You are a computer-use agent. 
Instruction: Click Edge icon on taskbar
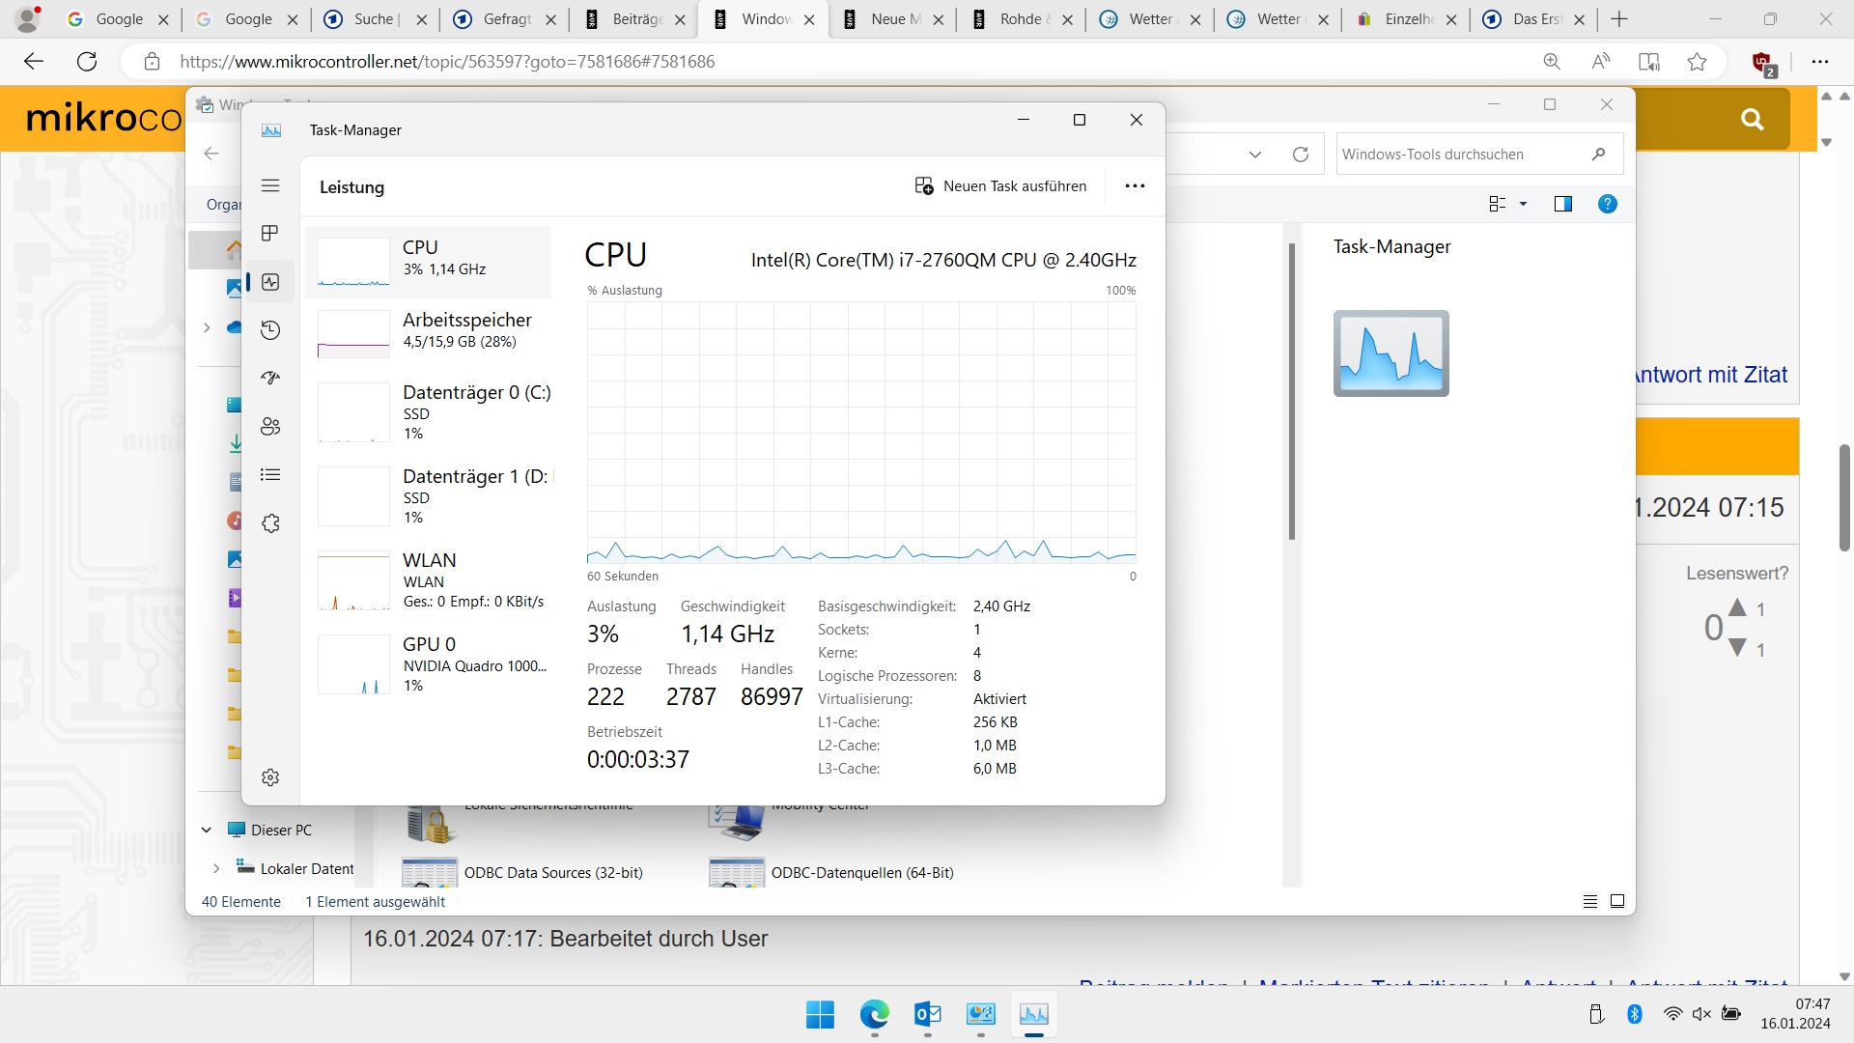click(x=874, y=1015)
